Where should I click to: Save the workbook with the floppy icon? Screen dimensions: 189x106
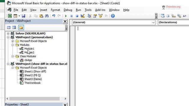click(23, 16)
